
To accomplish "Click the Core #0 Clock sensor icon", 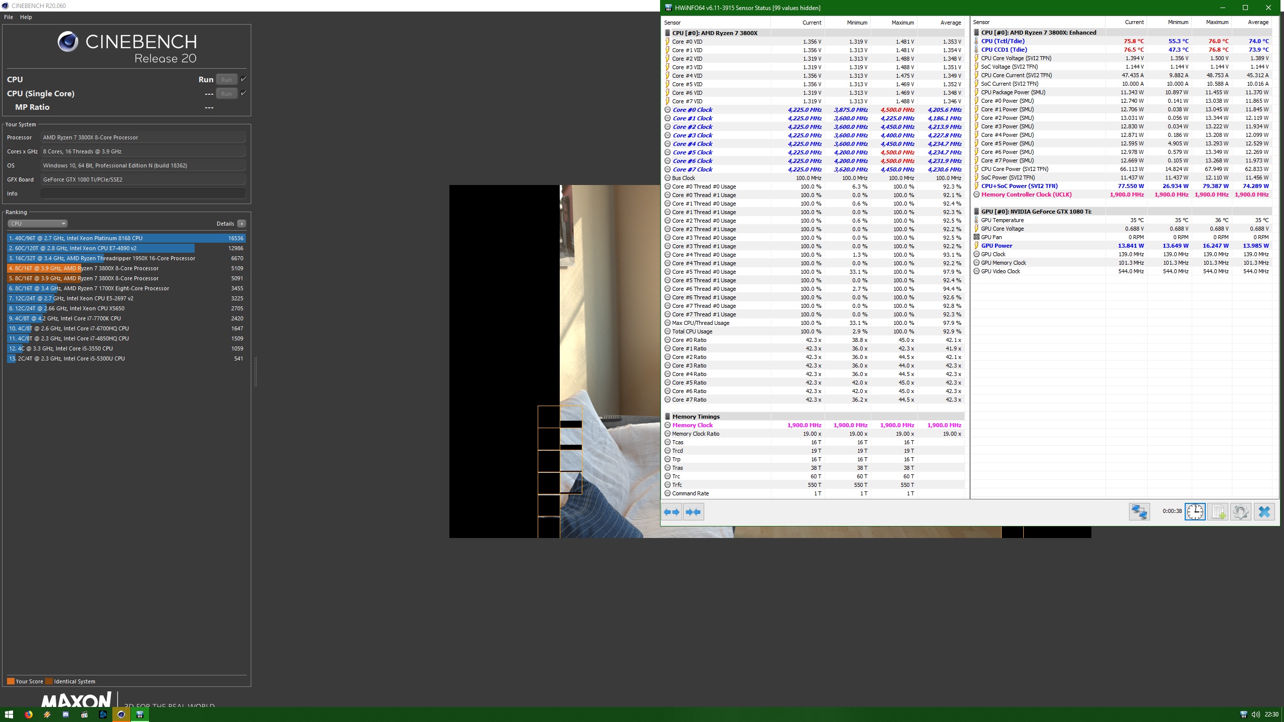I will (668, 110).
